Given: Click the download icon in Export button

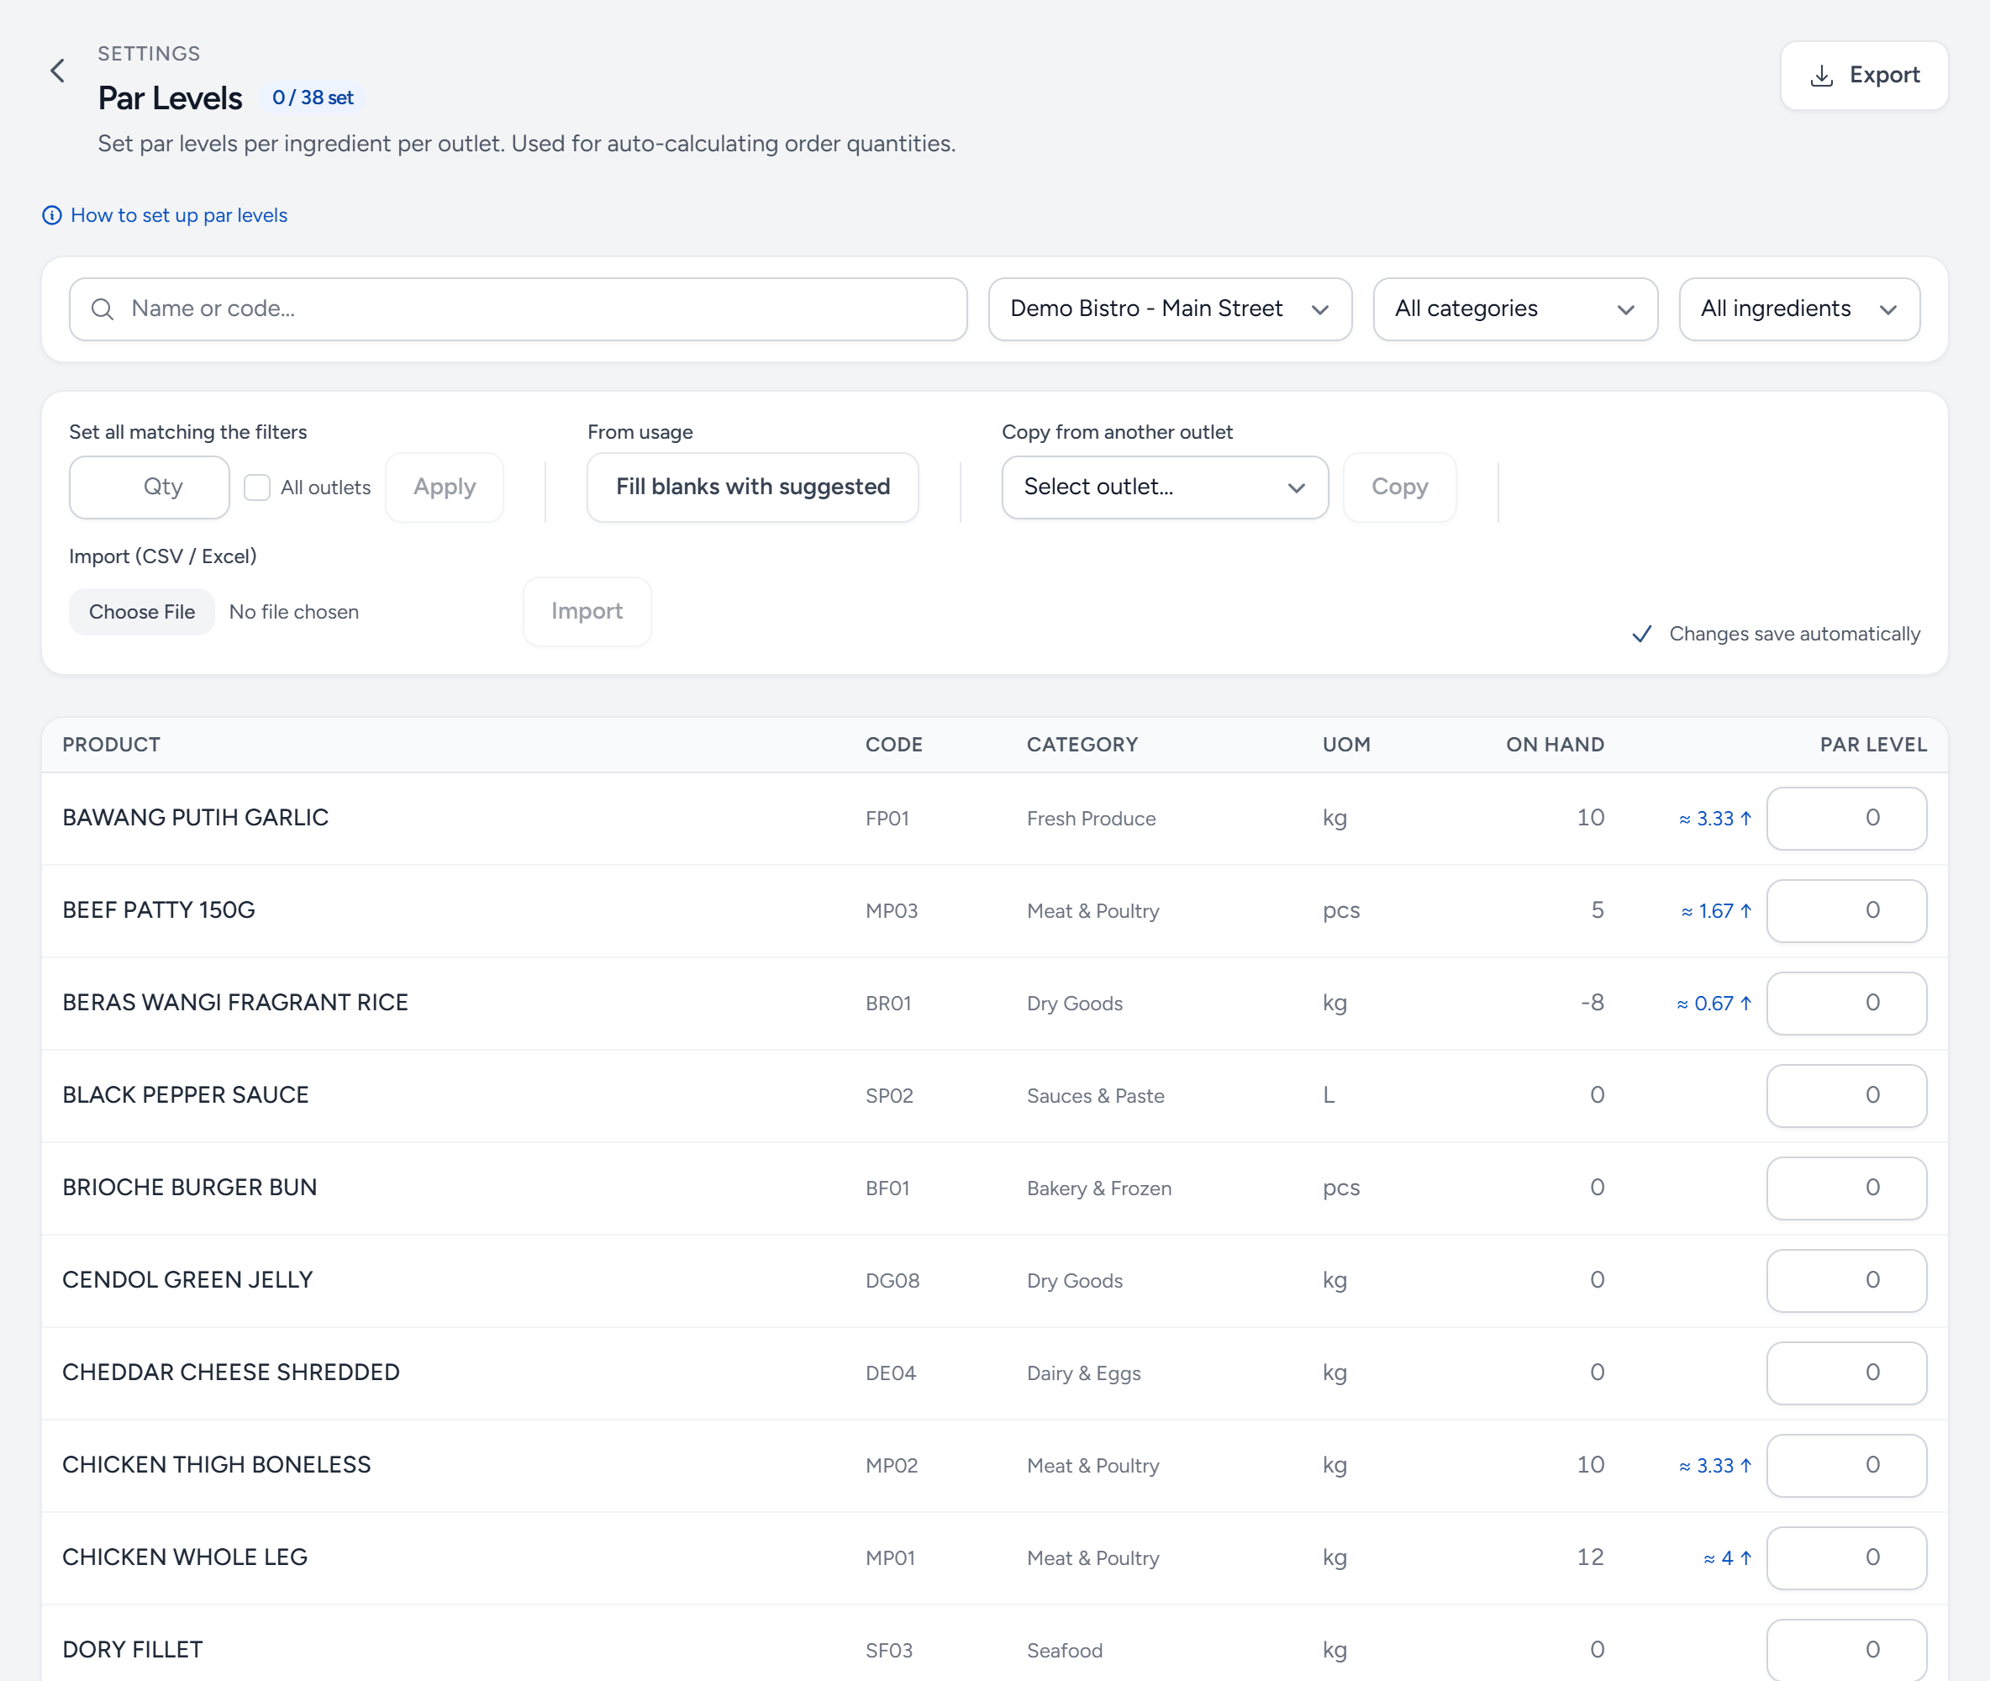Looking at the screenshot, I should [x=1821, y=76].
